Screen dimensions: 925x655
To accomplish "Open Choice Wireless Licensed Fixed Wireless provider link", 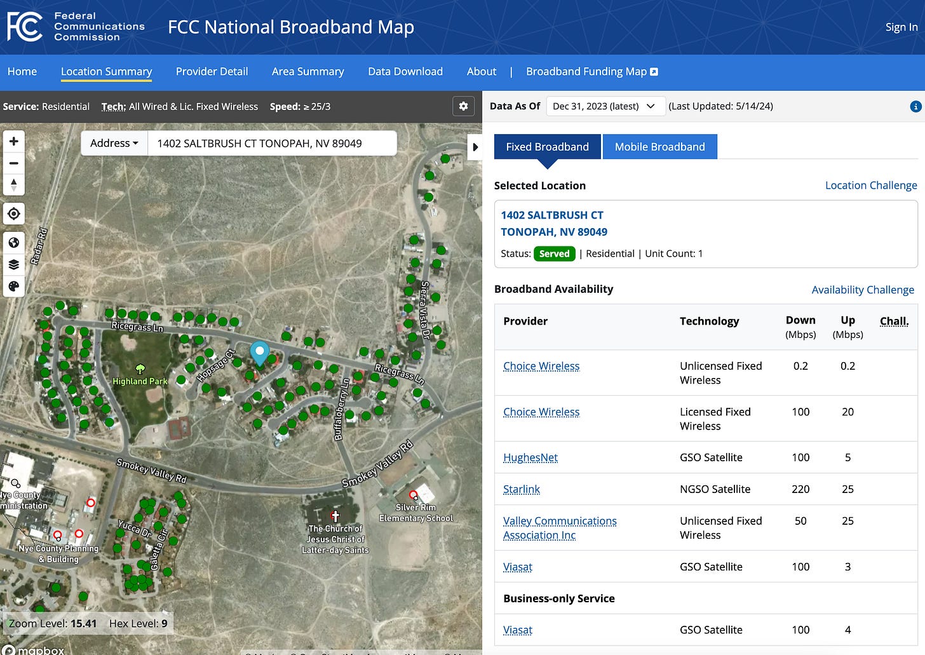I will coord(541,412).
